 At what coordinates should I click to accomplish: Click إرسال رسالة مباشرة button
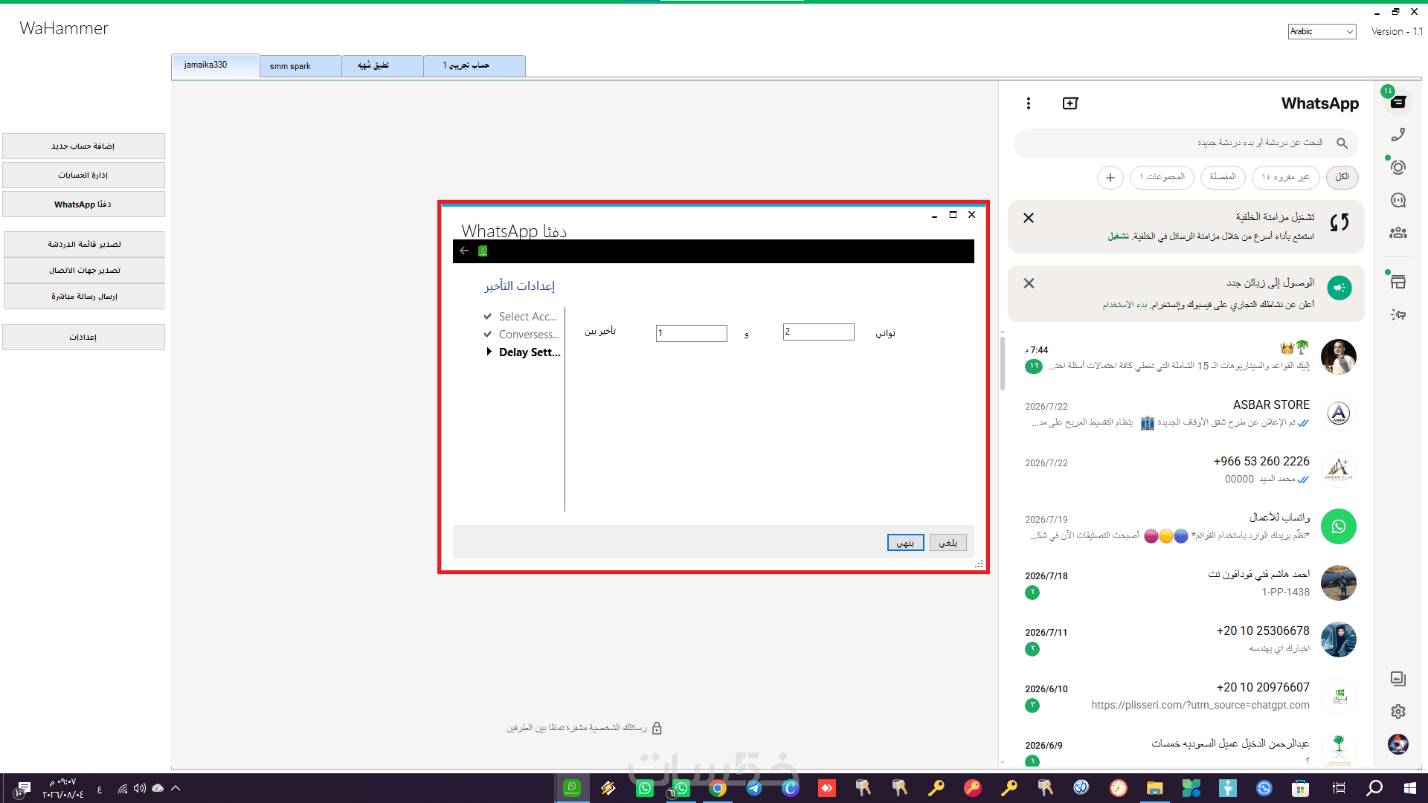coord(84,297)
